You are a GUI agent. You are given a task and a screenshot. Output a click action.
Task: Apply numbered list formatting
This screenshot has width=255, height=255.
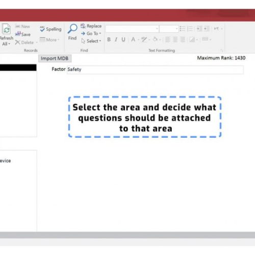pos(190,29)
